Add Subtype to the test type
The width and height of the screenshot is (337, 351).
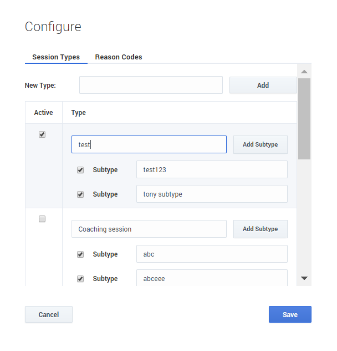pos(260,144)
